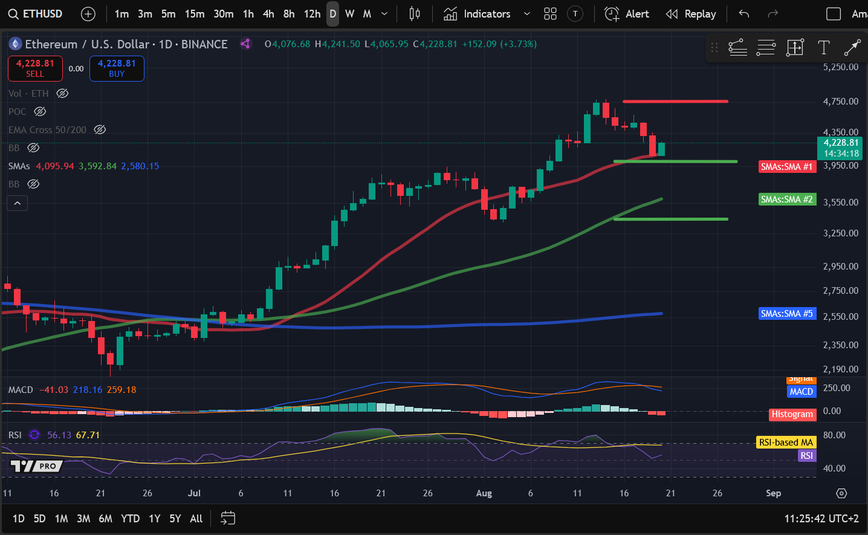Set date range to 5D

coord(40,519)
